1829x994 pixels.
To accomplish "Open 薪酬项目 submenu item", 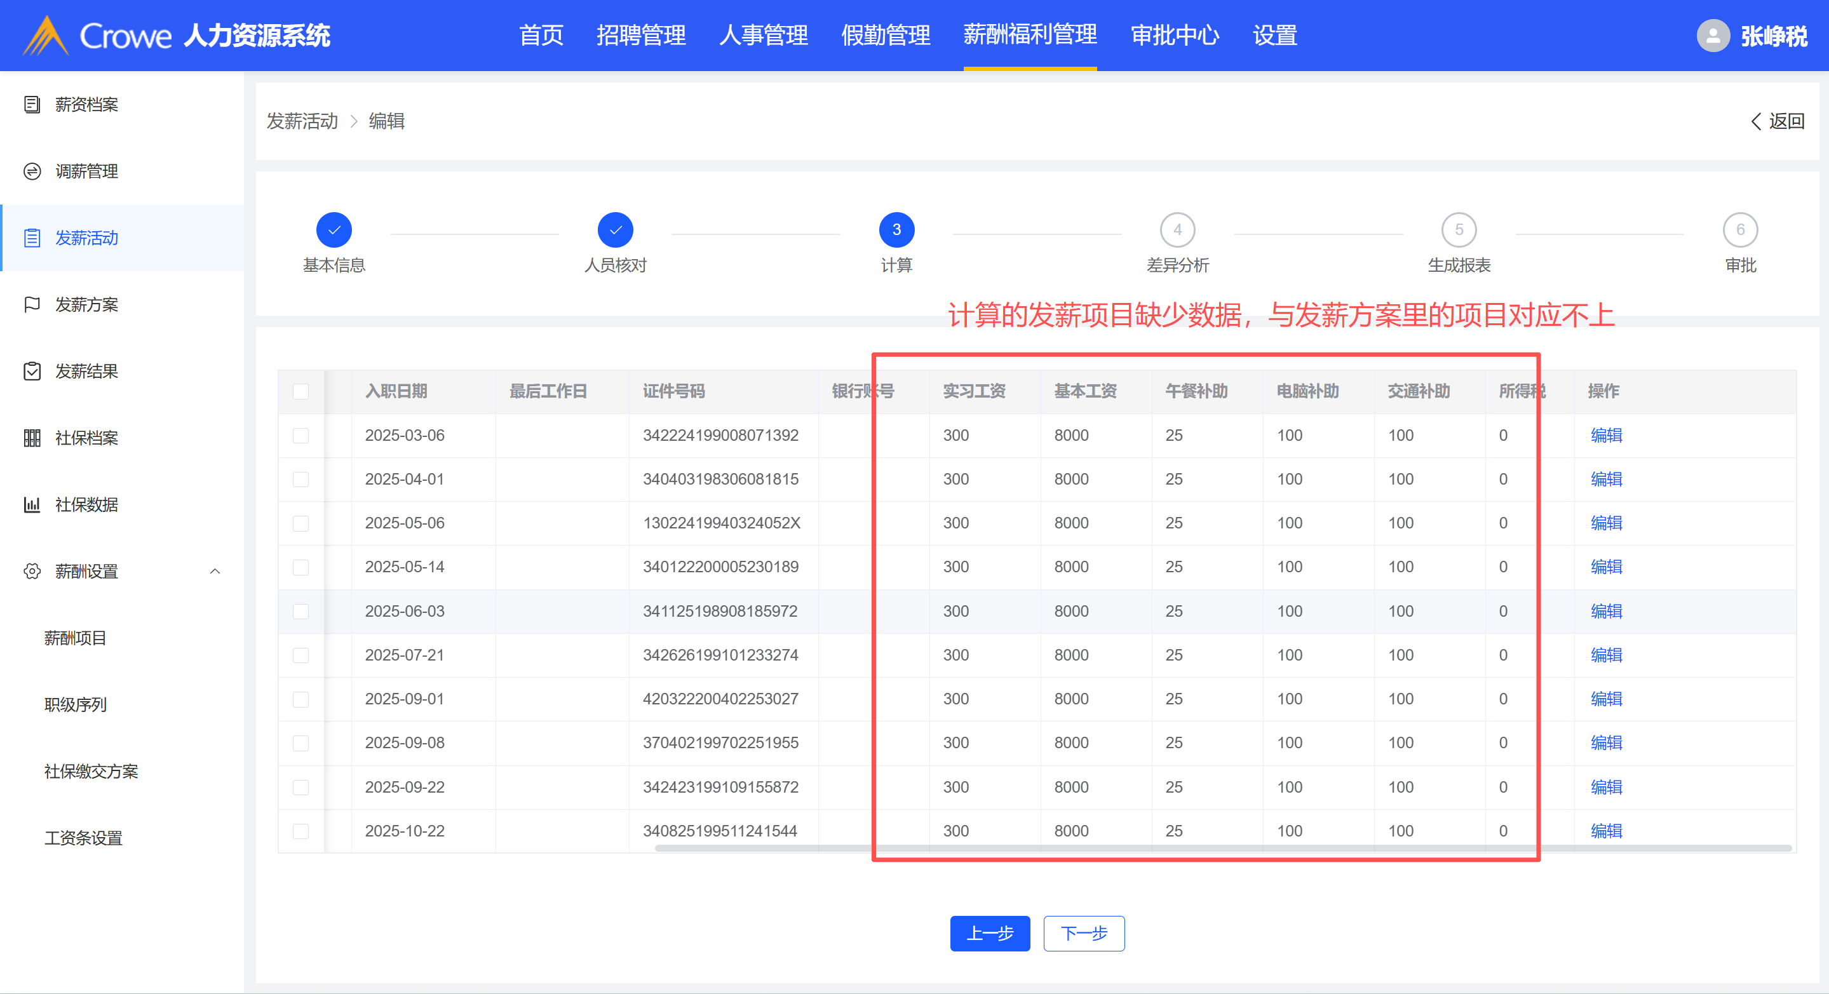I will [x=75, y=638].
